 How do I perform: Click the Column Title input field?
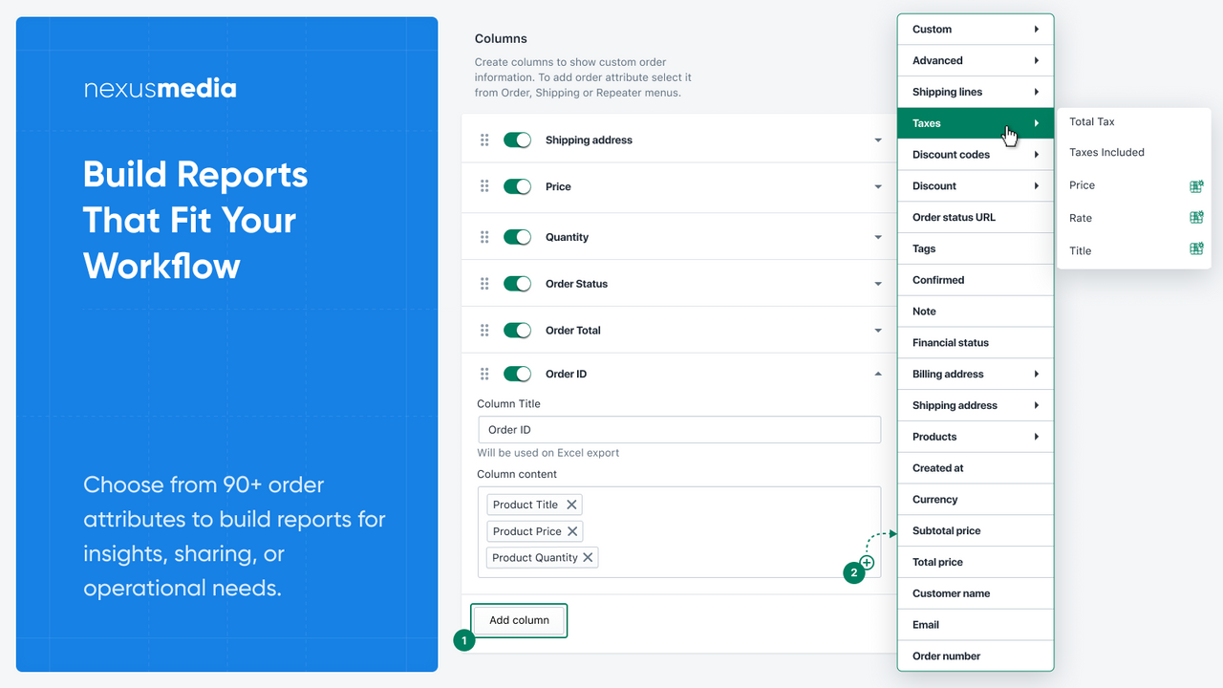pyautogui.click(x=679, y=430)
